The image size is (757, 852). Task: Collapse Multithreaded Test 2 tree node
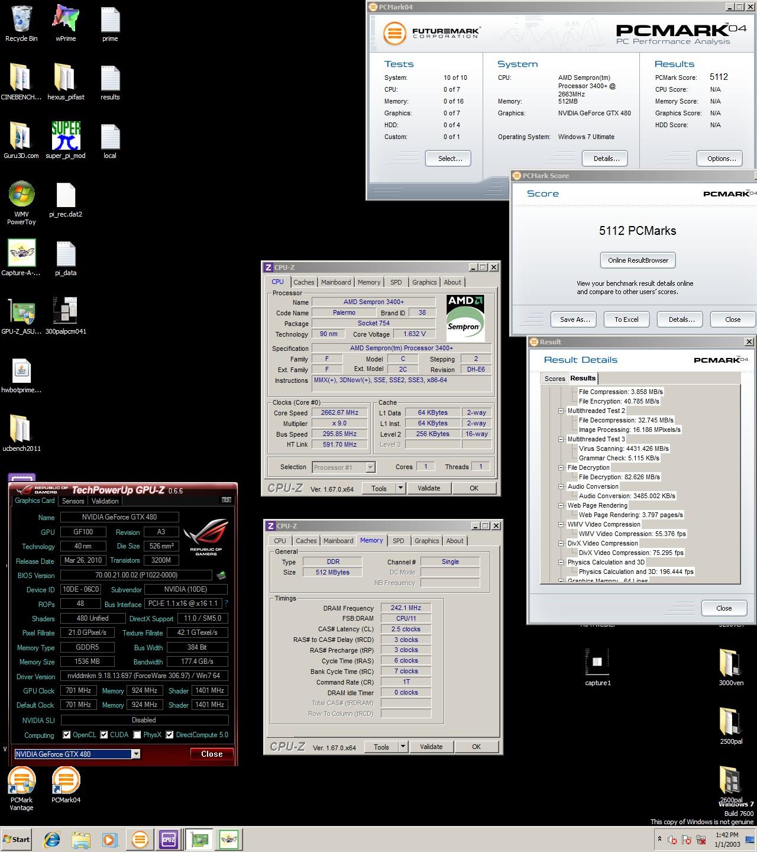click(x=561, y=411)
